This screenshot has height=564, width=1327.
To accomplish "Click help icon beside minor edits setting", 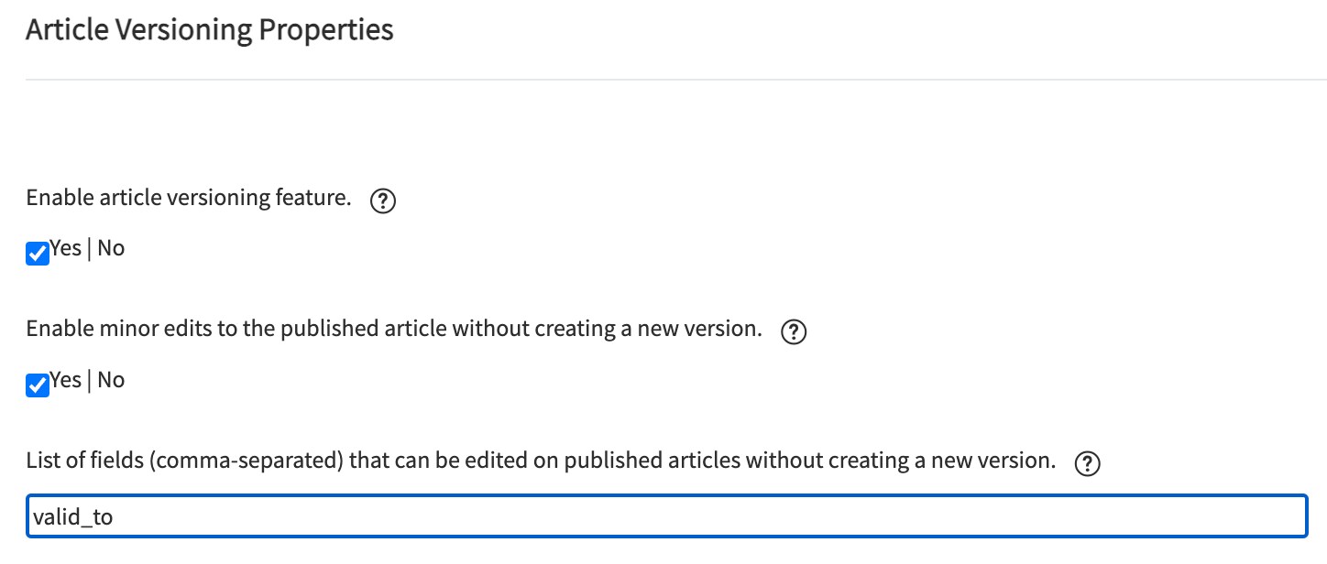I will tap(794, 333).
